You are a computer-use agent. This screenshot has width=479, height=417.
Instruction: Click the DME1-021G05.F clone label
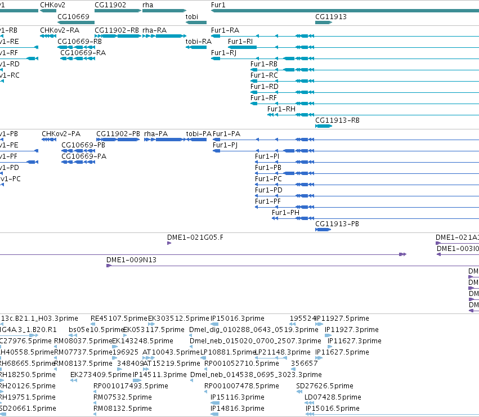[x=195, y=237]
